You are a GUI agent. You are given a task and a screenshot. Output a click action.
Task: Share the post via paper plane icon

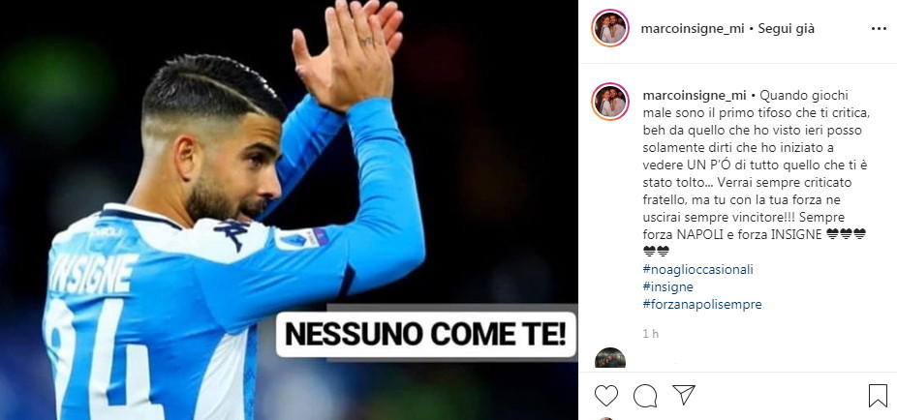(x=684, y=395)
